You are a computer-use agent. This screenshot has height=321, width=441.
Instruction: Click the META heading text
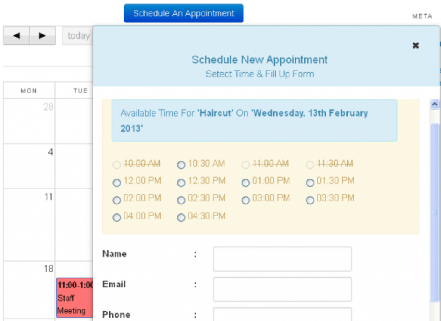[422, 16]
